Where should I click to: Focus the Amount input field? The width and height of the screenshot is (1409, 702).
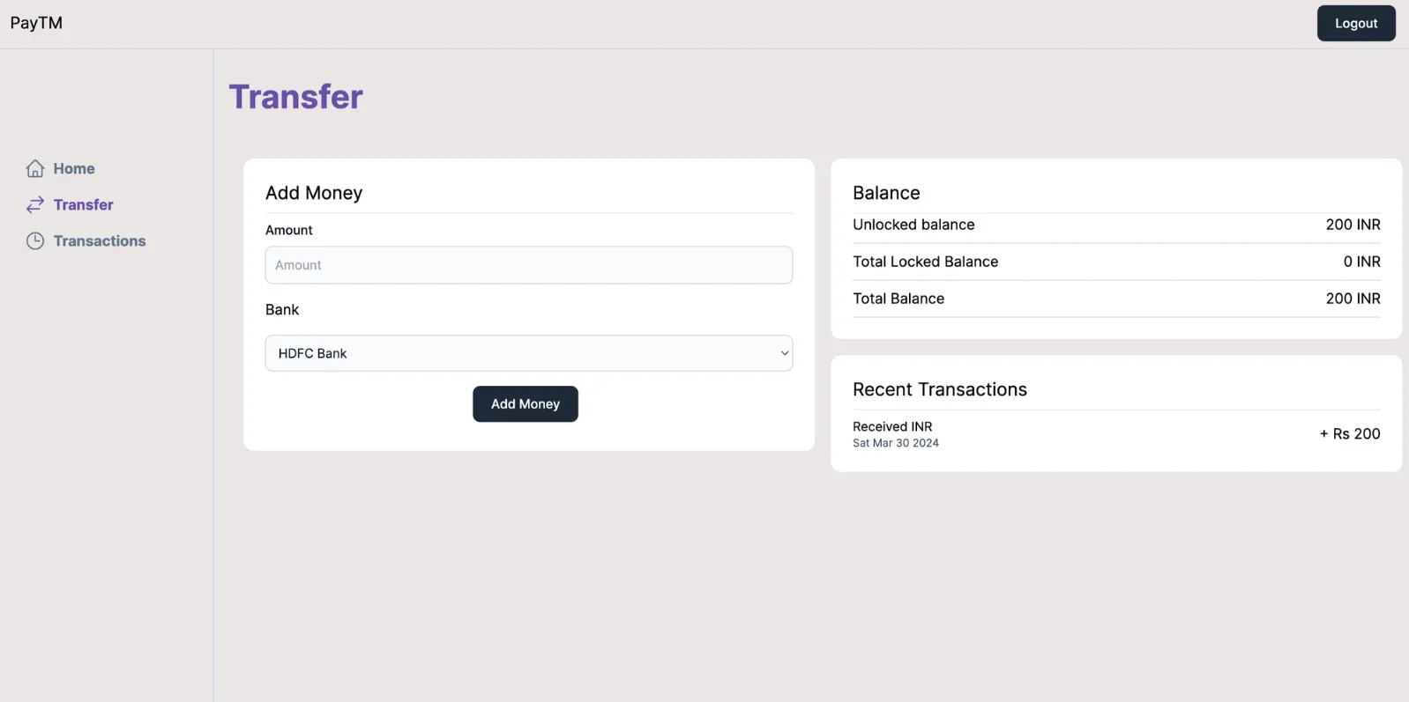pyautogui.click(x=529, y=265)
